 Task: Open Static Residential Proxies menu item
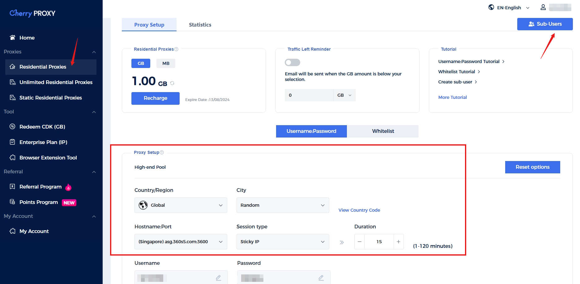(50, 98)
